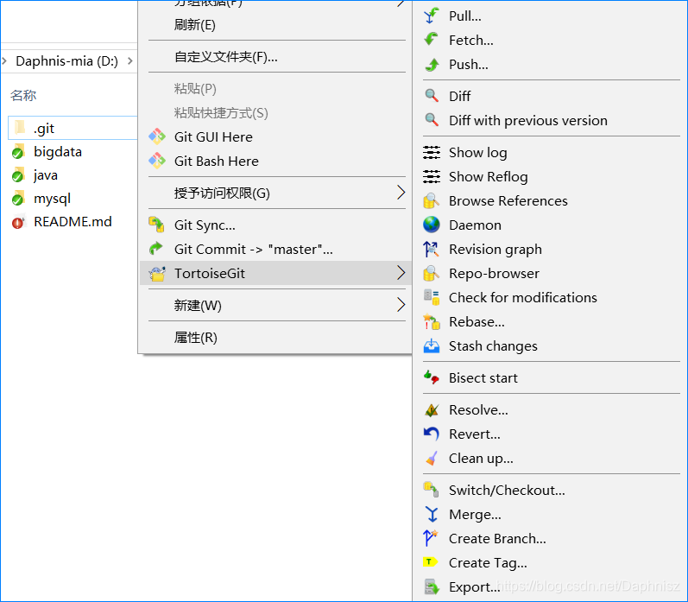Choose Switch/Checkout... entry text
The height and width of the screenshot is (602, 688).
pos(507,491)
